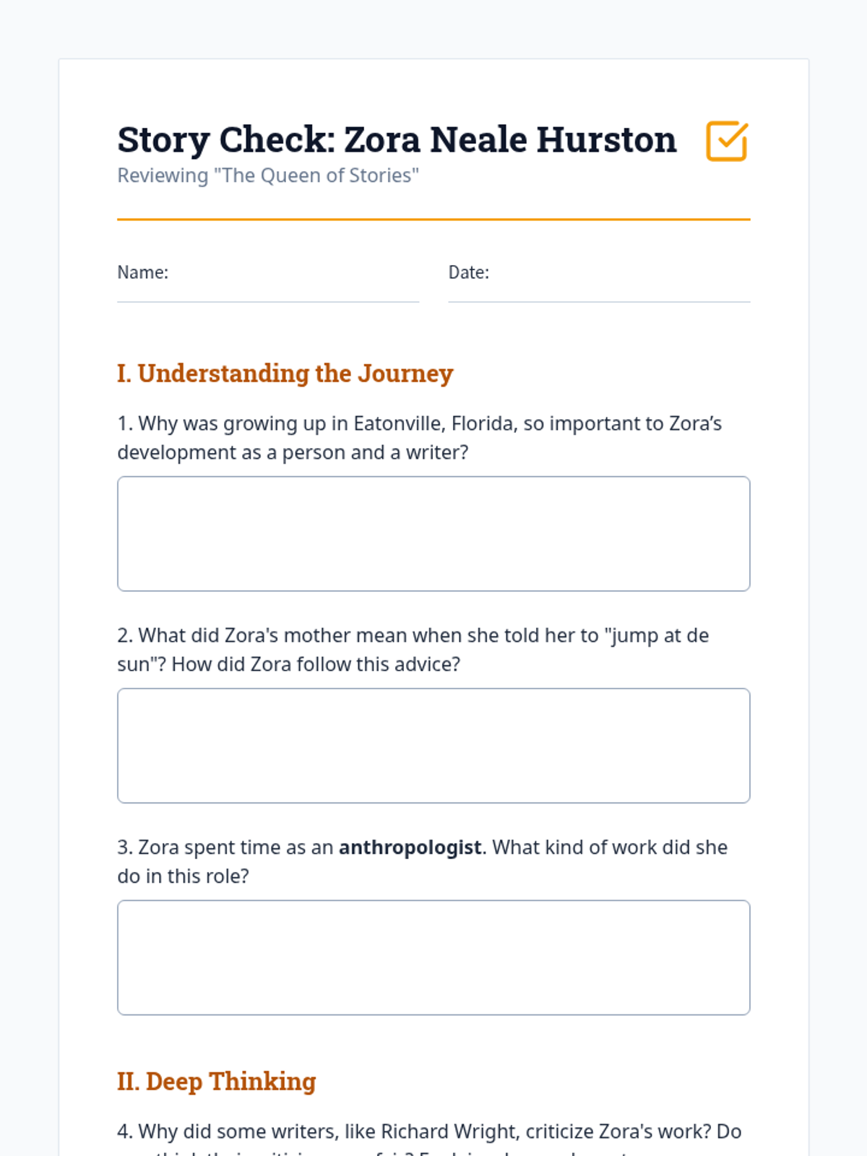
Task: Select the answer box for question 2
Action: point(433,745)
